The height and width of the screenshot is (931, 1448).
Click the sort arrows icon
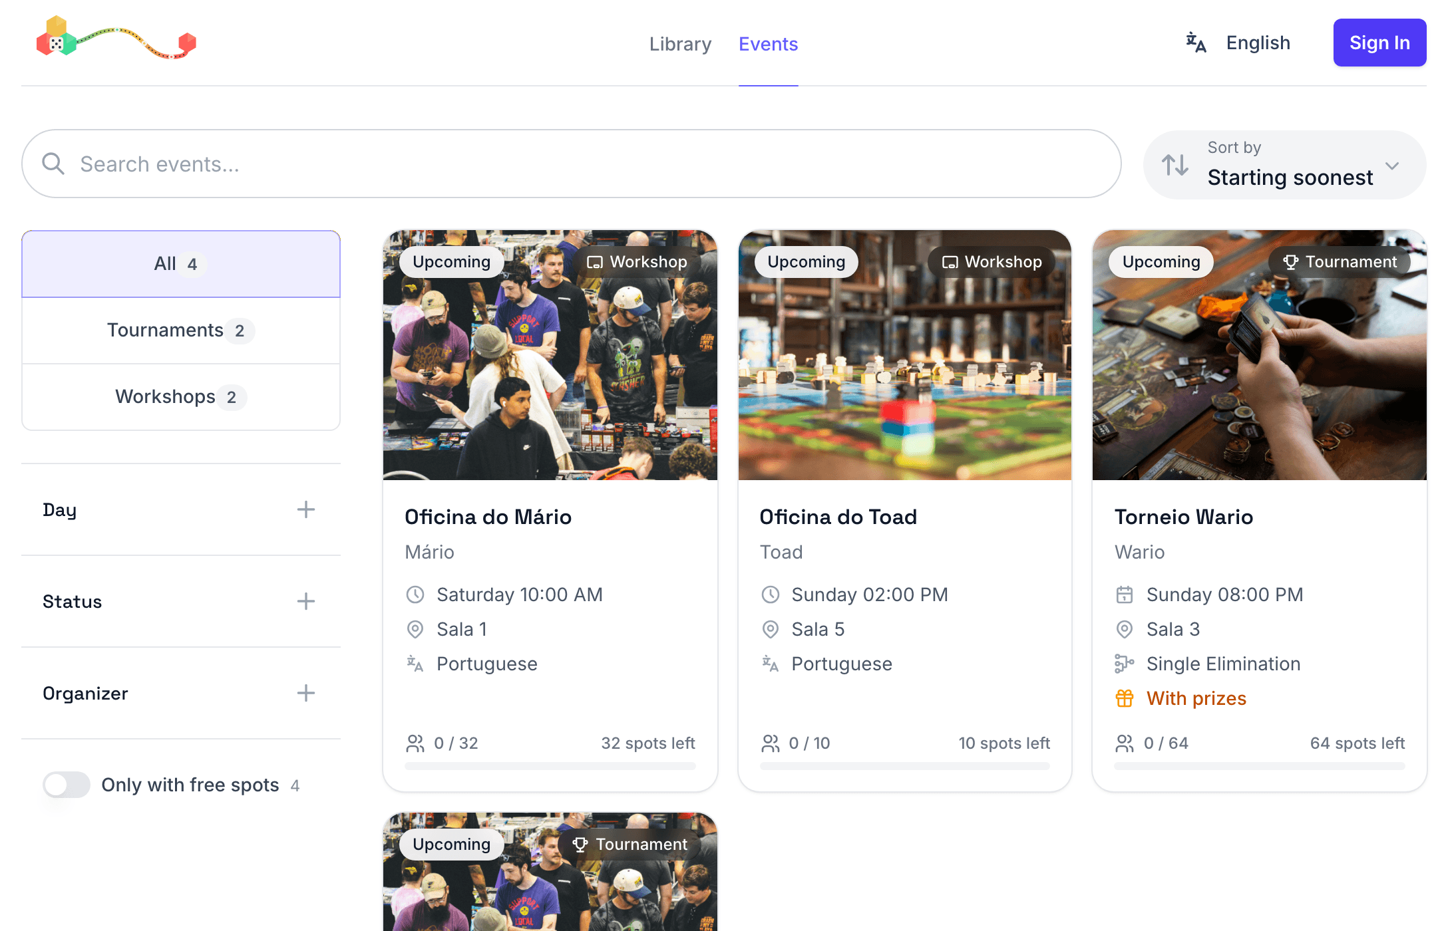pos(1175,164)
